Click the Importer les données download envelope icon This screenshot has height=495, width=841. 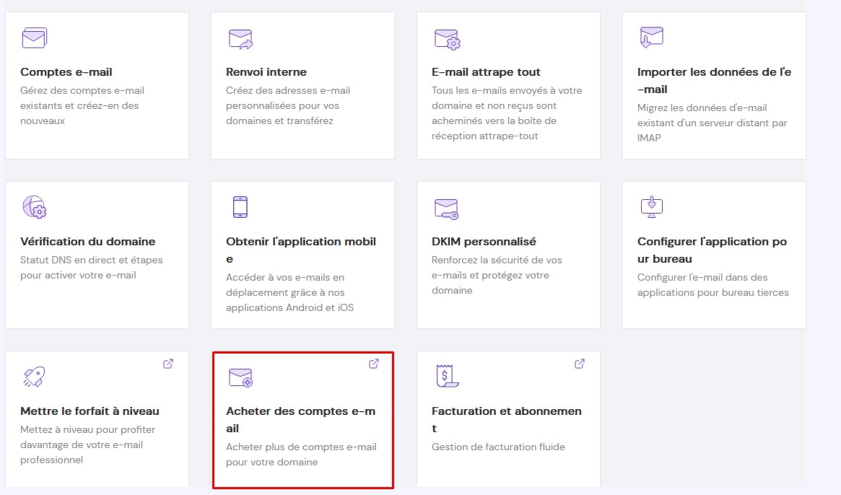651,37
